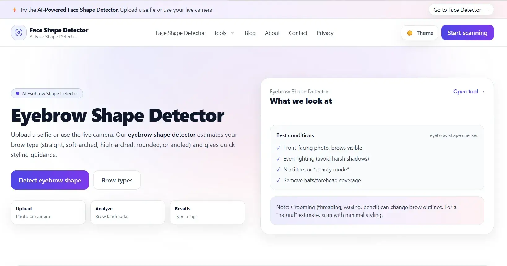This screenshot has width=507, height=266.
Task: Open the Blog menu item
Action: (x=250, y=33)
